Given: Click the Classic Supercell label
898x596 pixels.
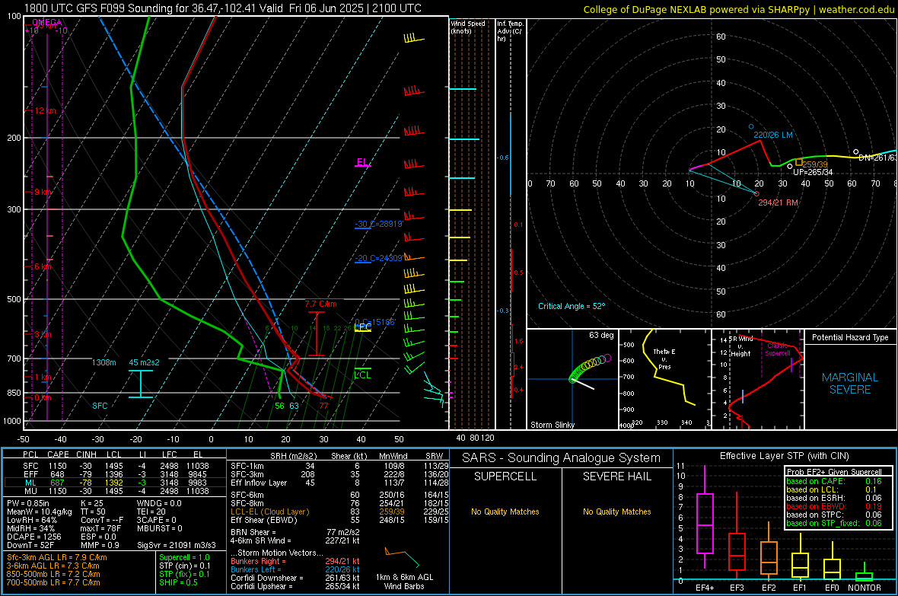Looking at the screenshot, I should (x=778, y=349).
